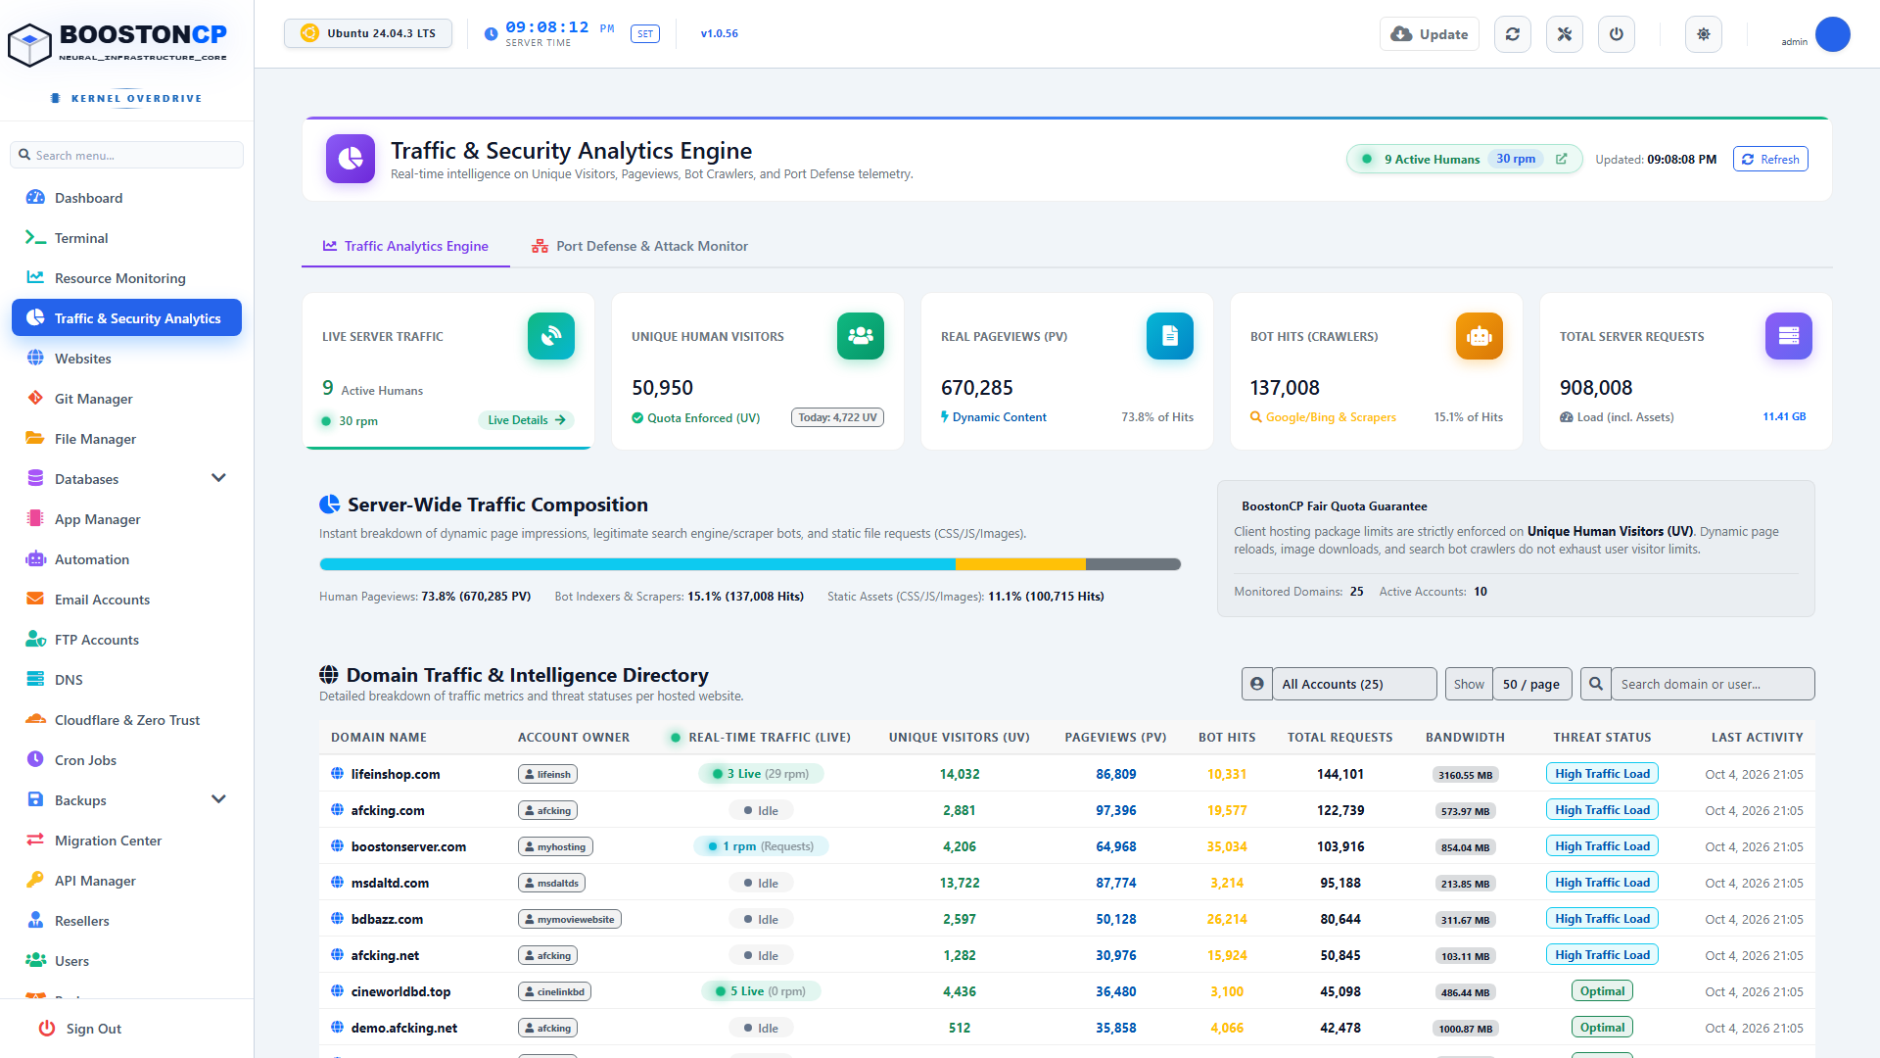
Task: Click the Update button
Action: pyautogui.click(x=1430, y=34)
